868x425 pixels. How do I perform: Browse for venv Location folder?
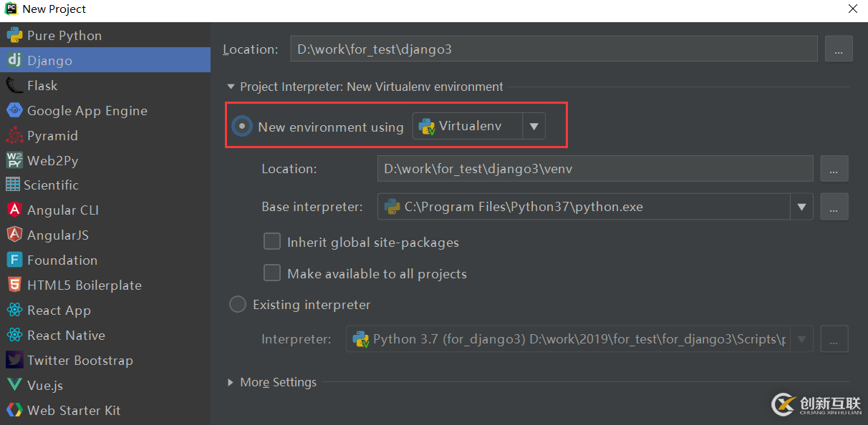(x=834, y=169)
